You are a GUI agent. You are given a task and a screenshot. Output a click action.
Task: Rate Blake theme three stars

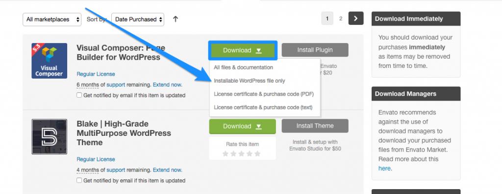click(x=241, y=154)
